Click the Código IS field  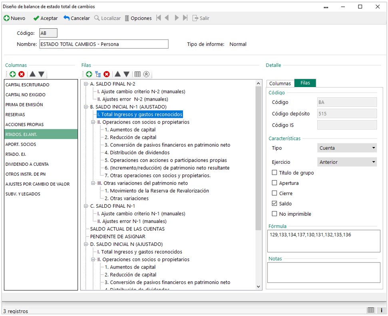click(x=347, y=125)
